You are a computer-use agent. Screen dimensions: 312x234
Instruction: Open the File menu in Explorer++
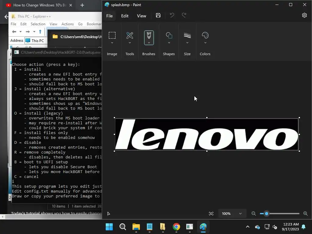tap(13, 24)
